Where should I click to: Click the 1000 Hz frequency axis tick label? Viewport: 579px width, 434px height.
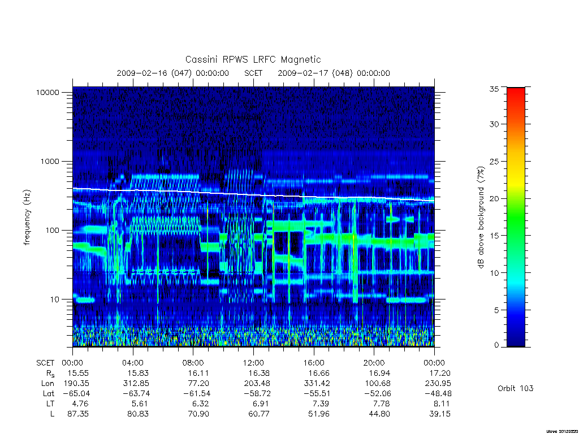click(50, 161)
